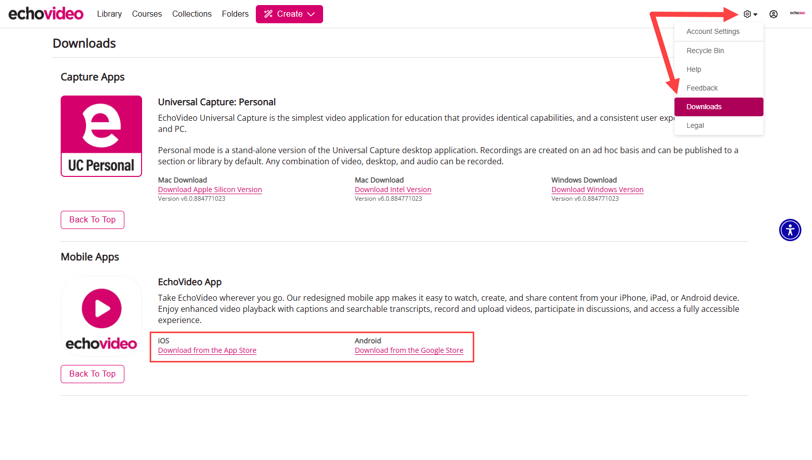Open the Courses page
812x460 pixels.
[147, 14]
